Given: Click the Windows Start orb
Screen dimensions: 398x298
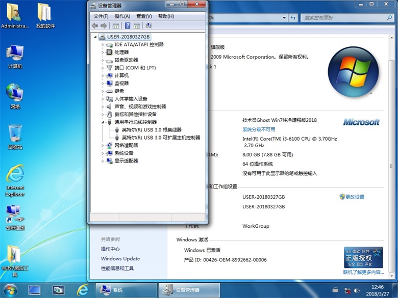Looking at the screenshot, I should point(10,290).
